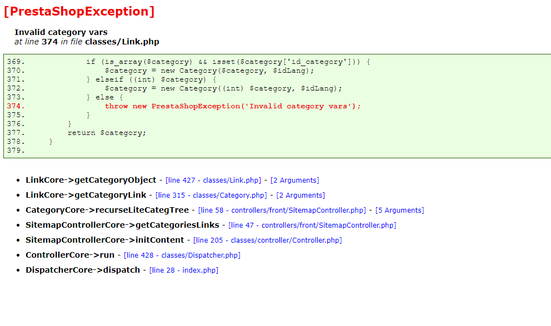The height and width of the screenshot is (326, 551).
Task: Select the CategoryCore->recurseLiteCategTree trace entry
Action: [107, 210]
